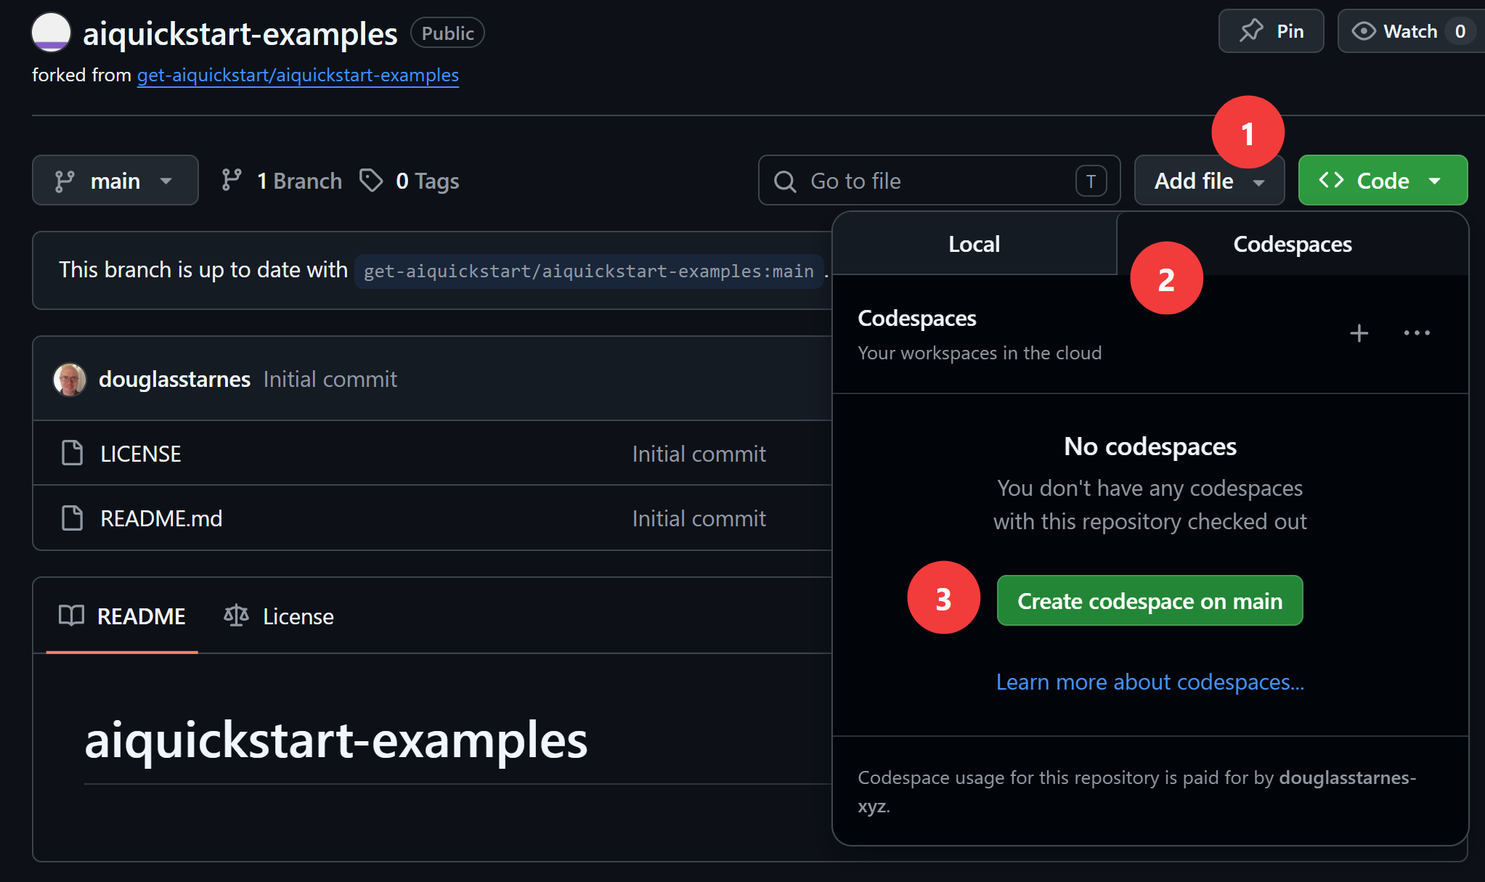The image size is (1485, 882).
Task: Click douglasstarnes commit author avatar
Action: pyautogui.click(x=70, y=379)
